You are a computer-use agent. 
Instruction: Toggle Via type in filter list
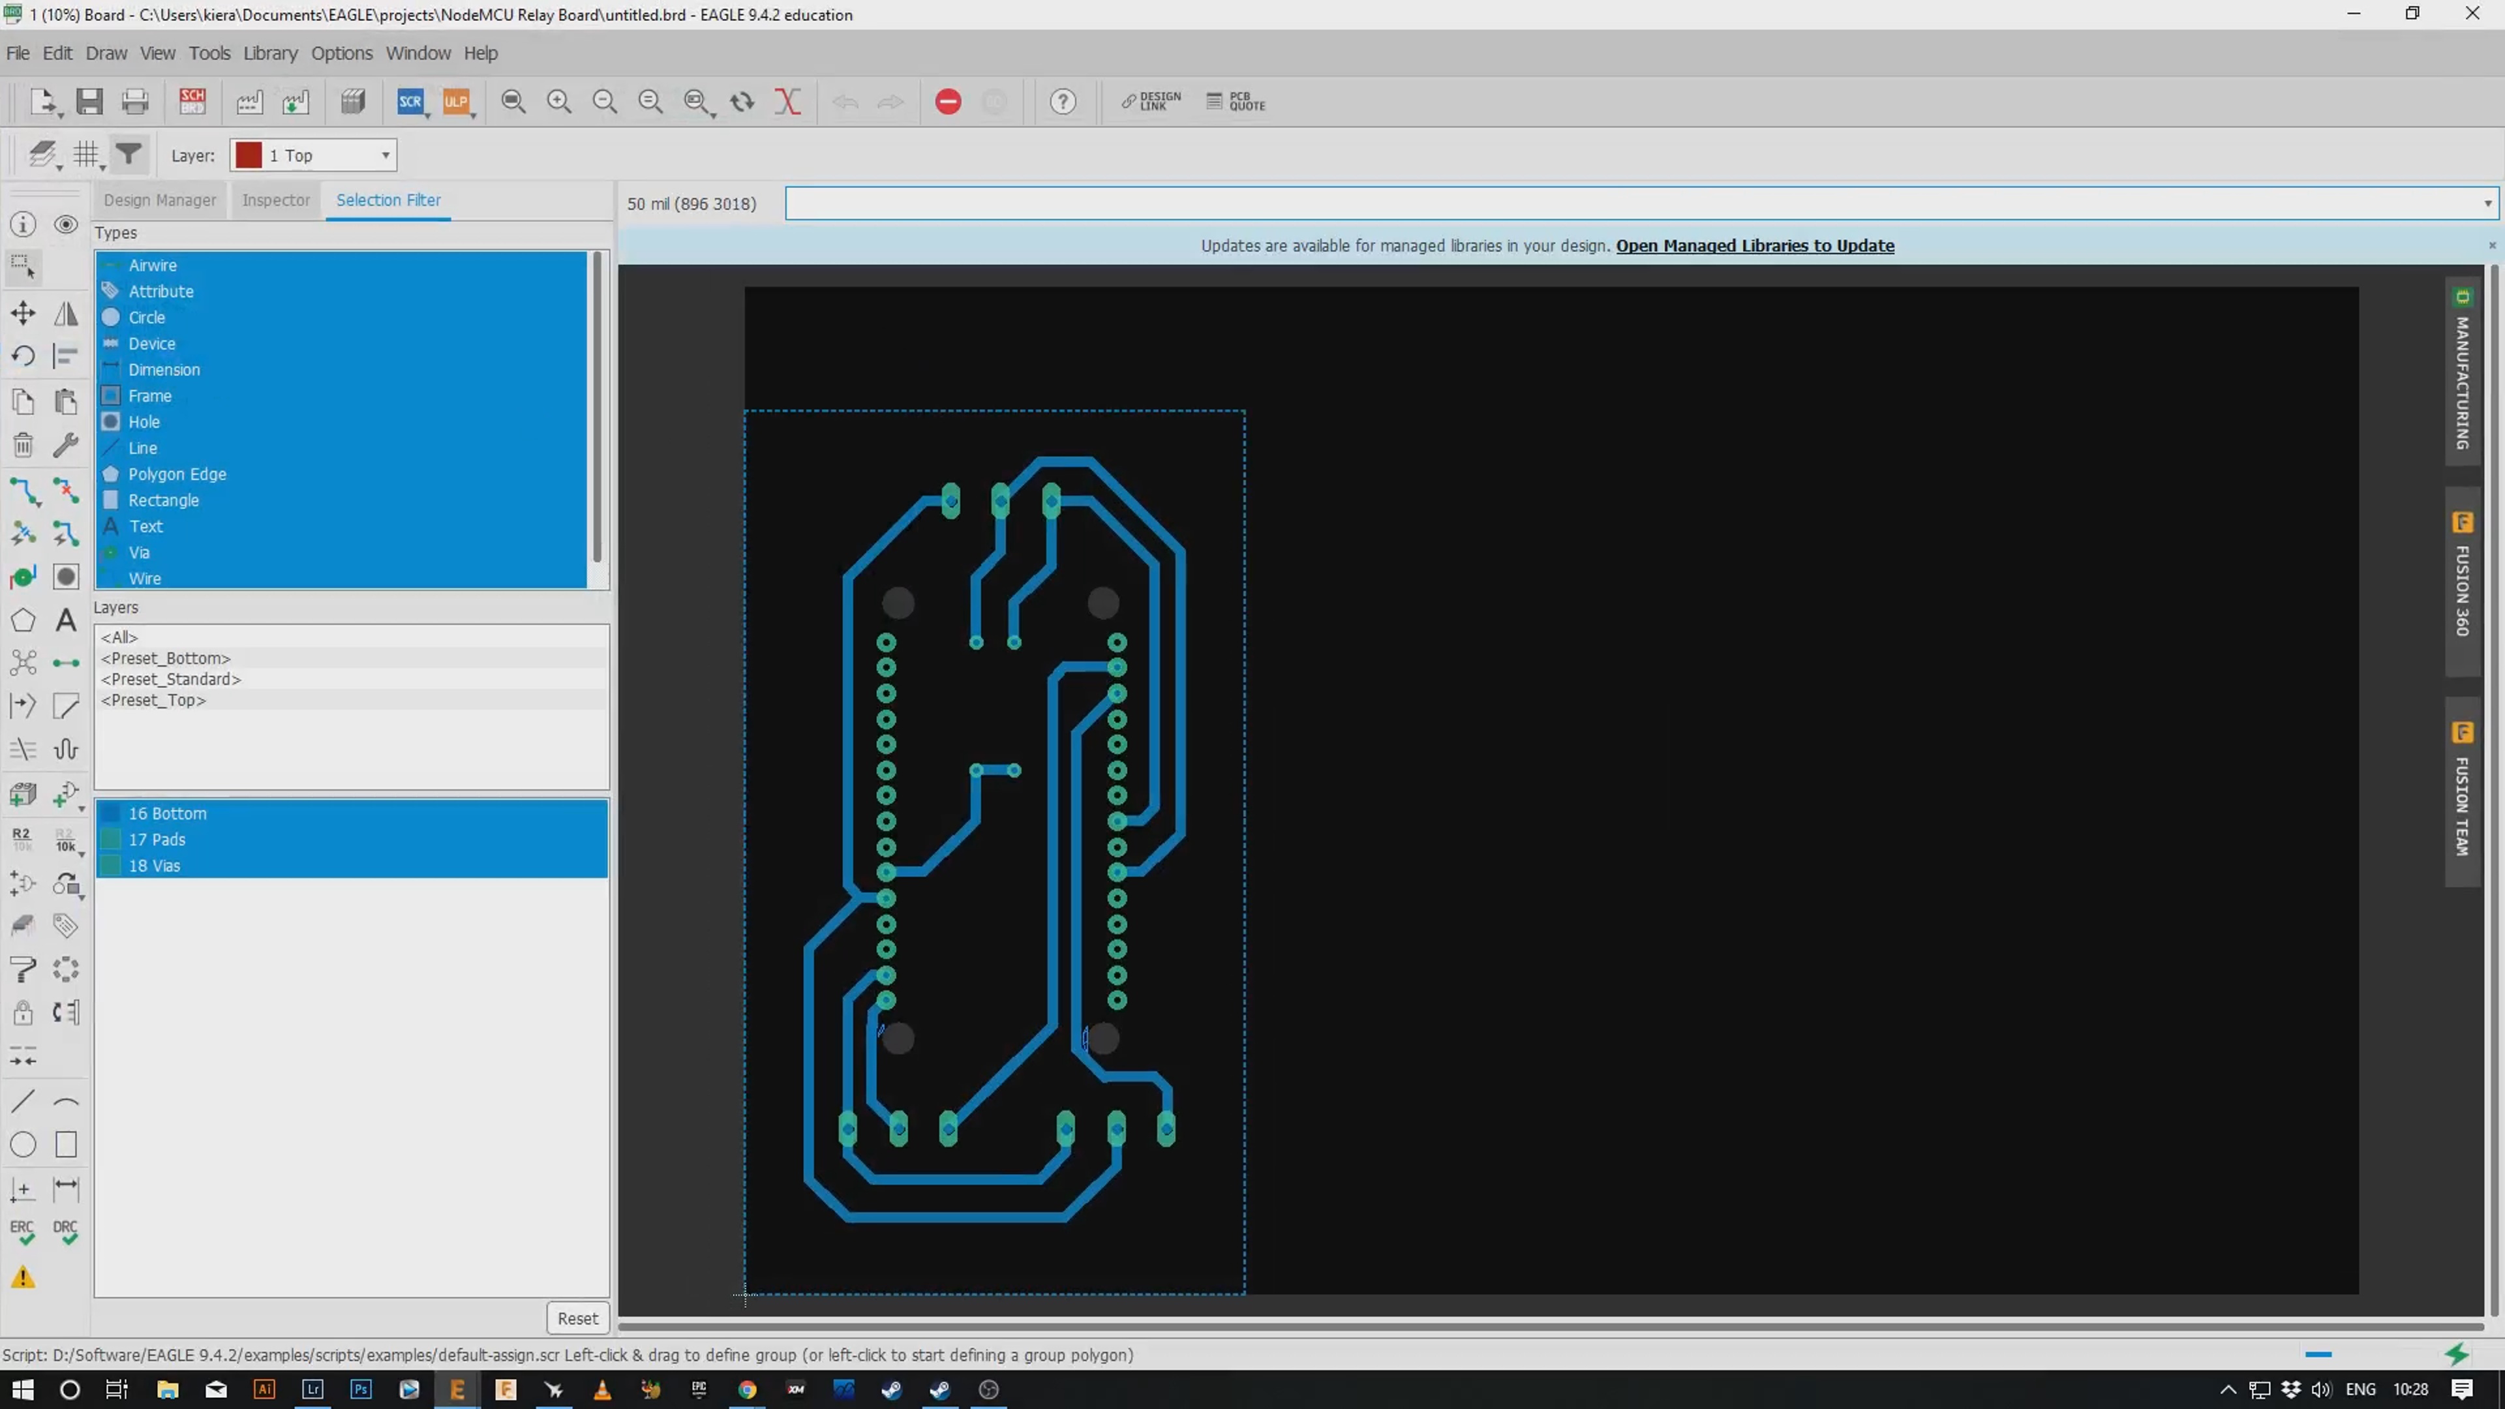pyautogui.click(x=341, y=553)
